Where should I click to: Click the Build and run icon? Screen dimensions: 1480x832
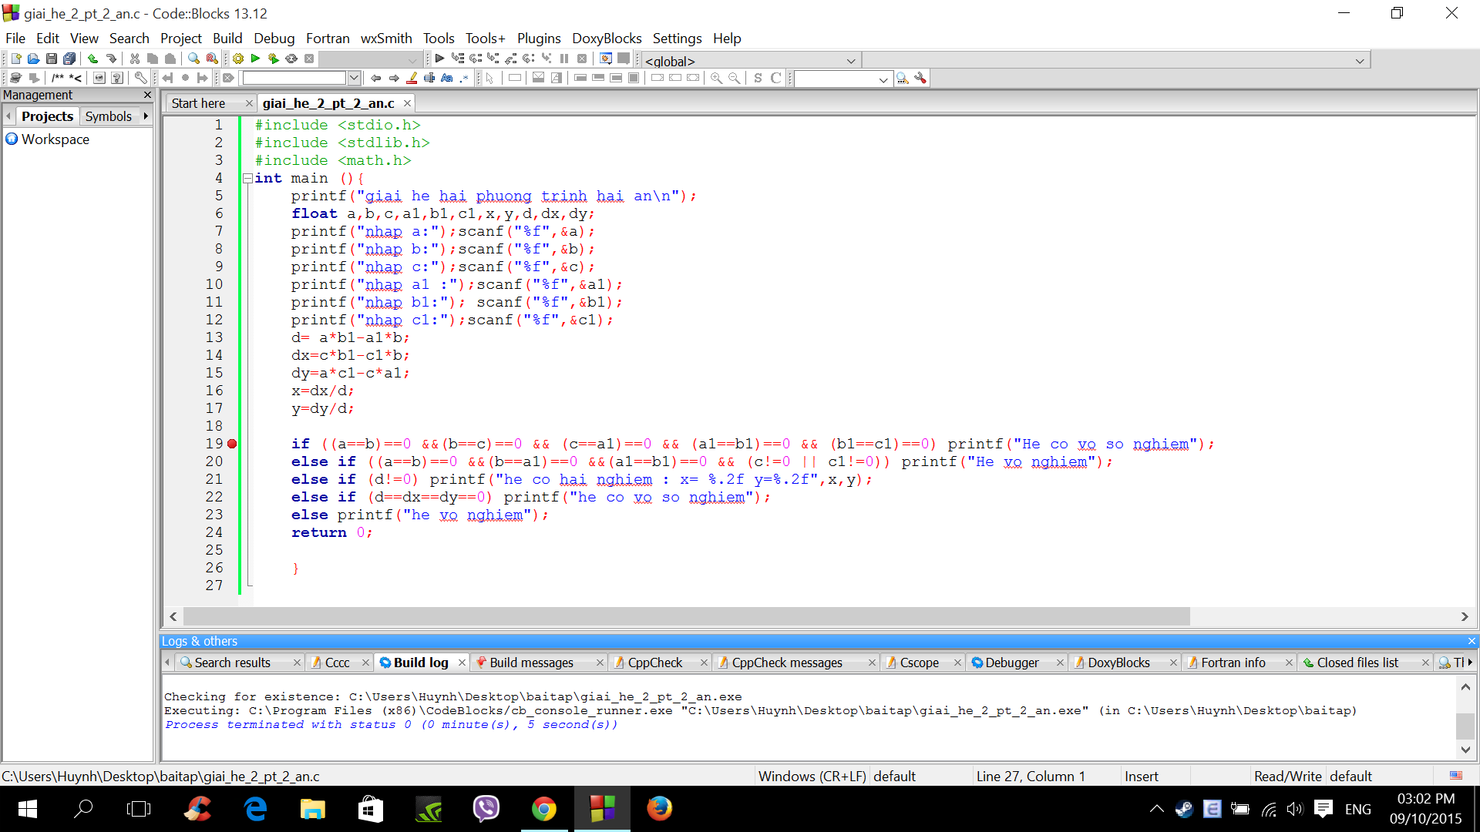coord(273,59)
